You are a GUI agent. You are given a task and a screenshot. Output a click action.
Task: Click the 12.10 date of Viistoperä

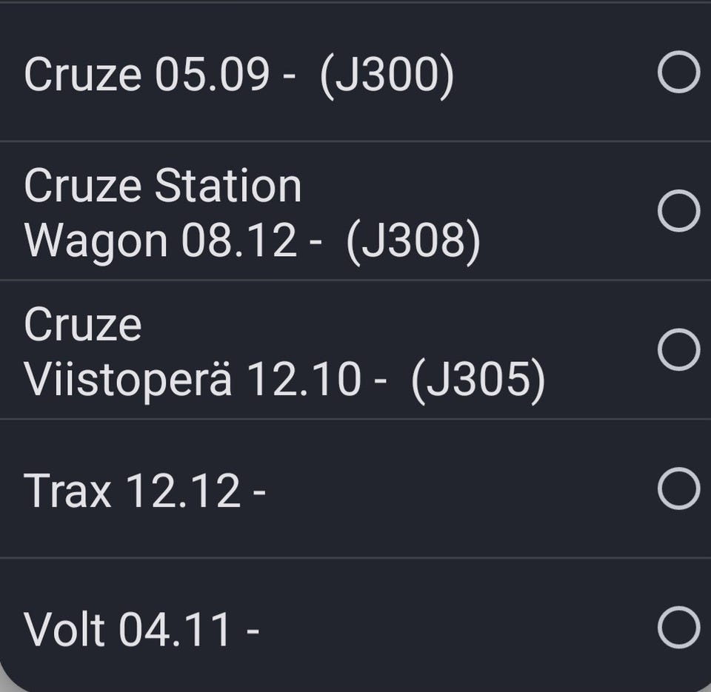click(x=304, y=380)
